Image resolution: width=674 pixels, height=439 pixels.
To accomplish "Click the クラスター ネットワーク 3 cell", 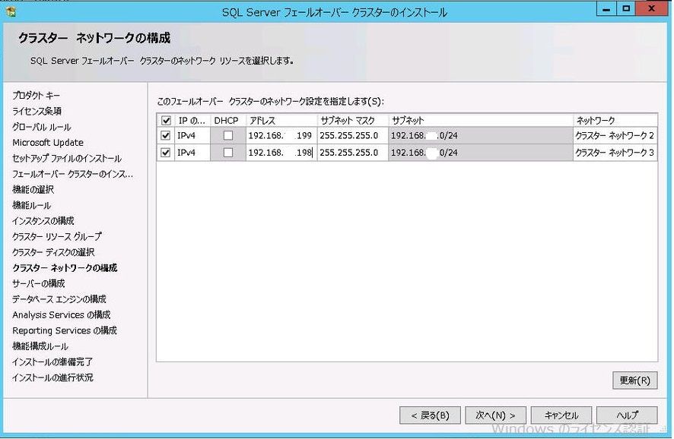I will pos(615,153).
